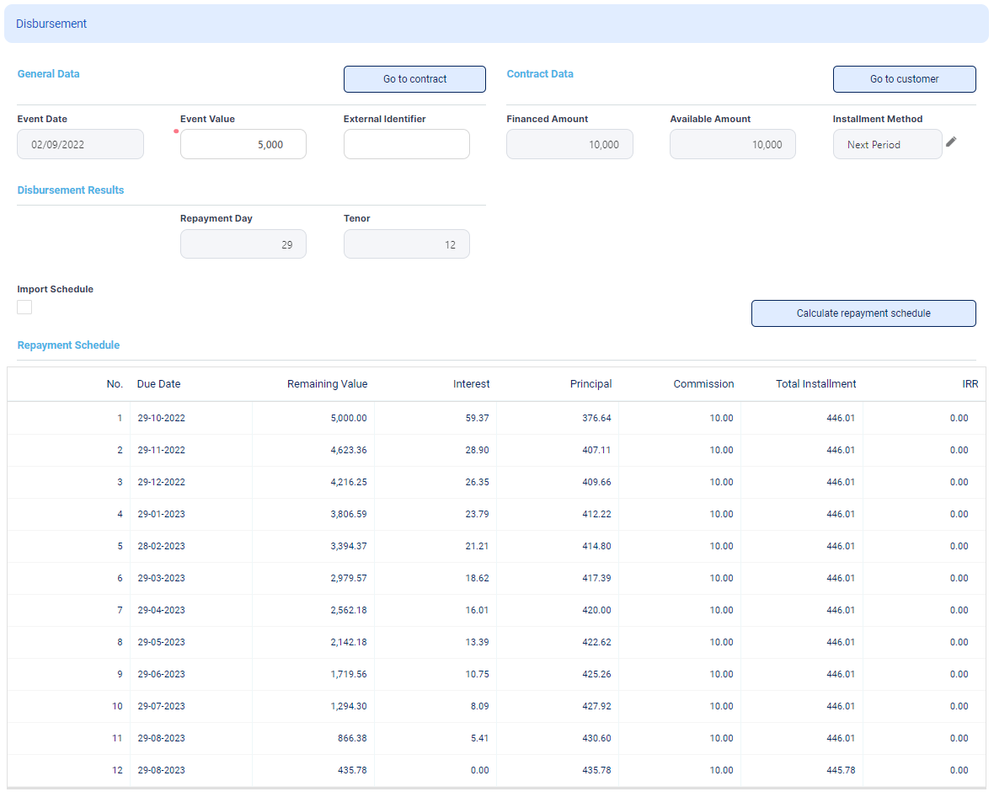Click the Available Amount field
Viewport: 994px width, 797px height.
coord(732,144)
